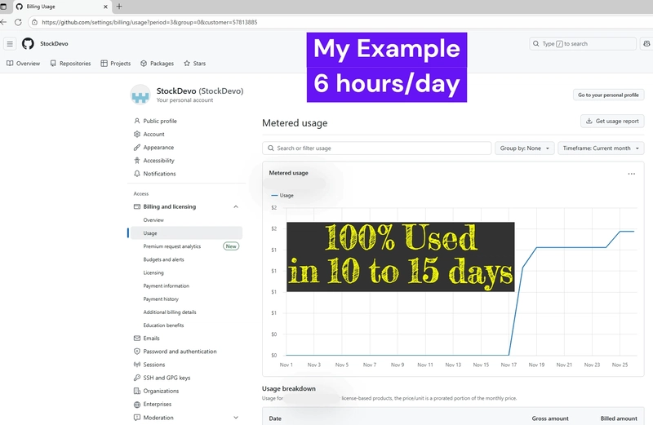The width and height of the screenshot is (653, 425).
Task: Click the Search or filter usage field
Action: click(x=375, y=148)
